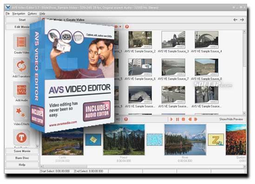Click the previous frame button
255x184 pixels.
click(190, 120)
